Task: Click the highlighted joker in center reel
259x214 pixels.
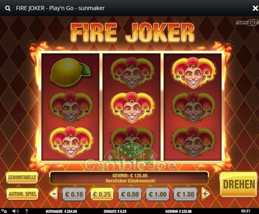Action: pos(132,108)
